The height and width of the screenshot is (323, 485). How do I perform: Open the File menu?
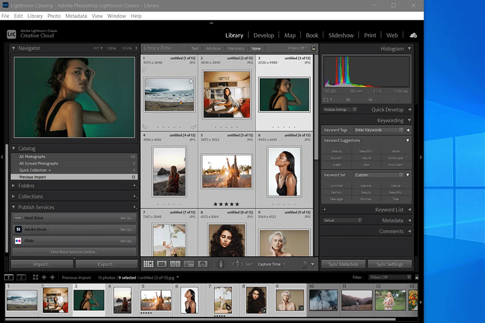[x=5, y=16]
